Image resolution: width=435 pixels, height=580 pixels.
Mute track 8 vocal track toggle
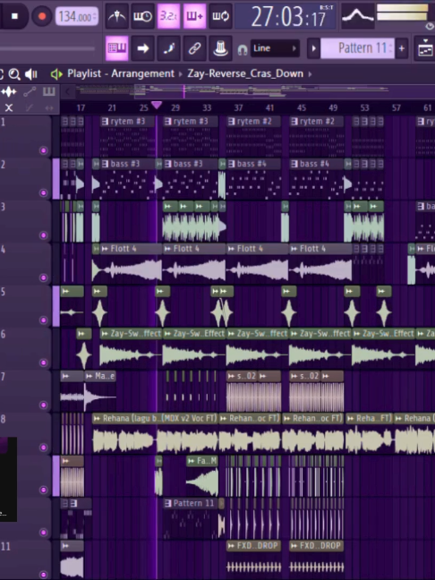pos(44,448)
